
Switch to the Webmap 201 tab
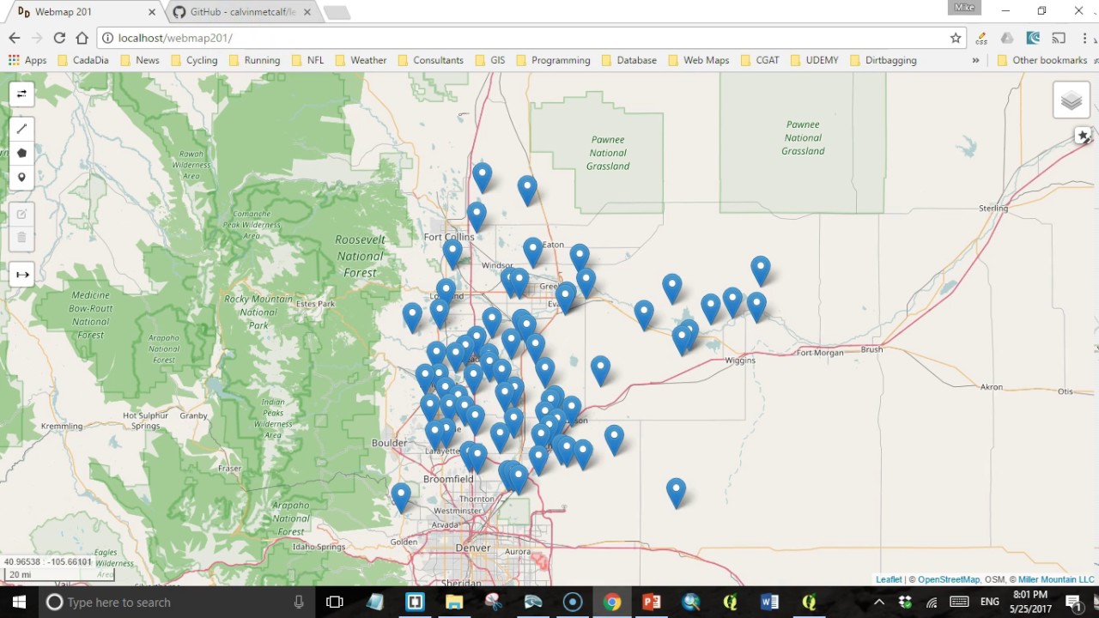tap(86, 12)
